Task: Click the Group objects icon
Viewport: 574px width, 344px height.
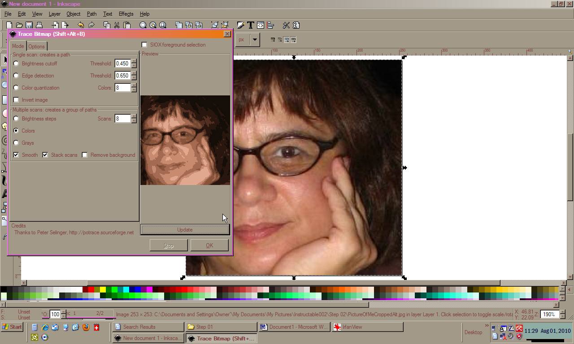Action: pos(215,26)
